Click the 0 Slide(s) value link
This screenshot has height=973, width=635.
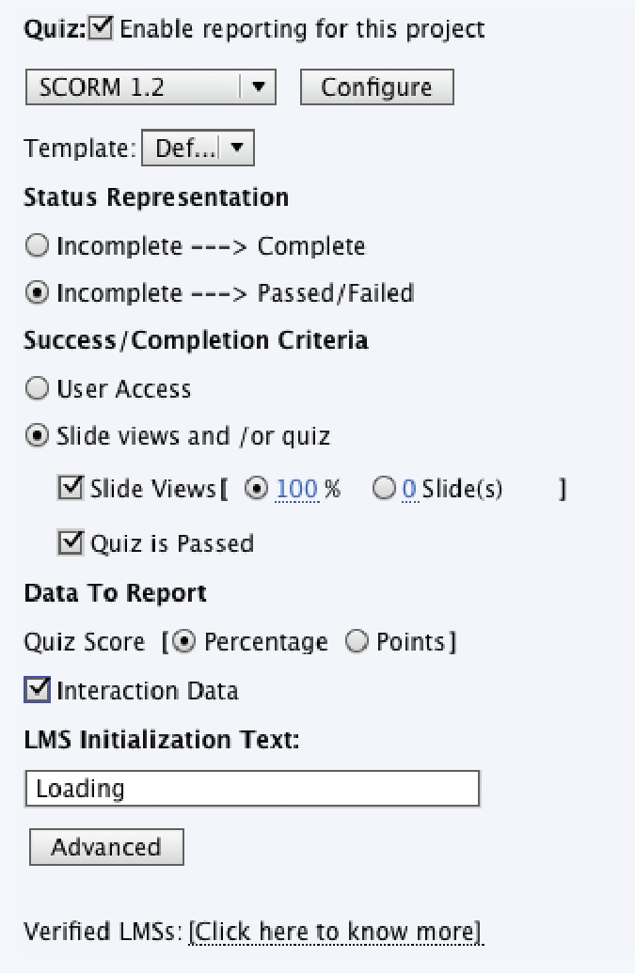click(x=409, y=490)
